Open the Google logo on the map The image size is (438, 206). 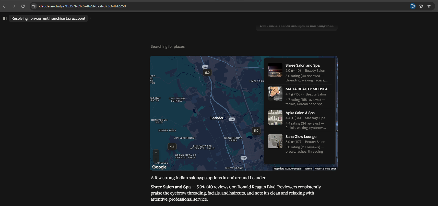tap(159, 167)
